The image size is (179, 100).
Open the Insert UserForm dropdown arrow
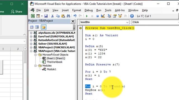[42, 16]
